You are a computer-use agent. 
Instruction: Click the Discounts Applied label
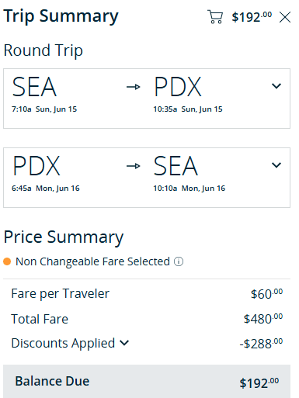pos(63,344)
